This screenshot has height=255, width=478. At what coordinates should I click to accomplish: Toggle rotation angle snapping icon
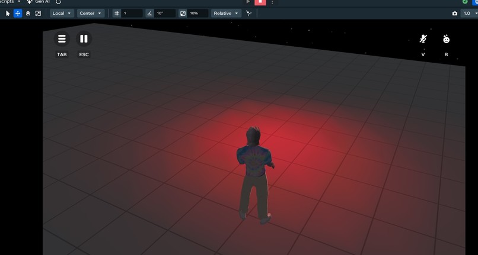tap(149, 14)
